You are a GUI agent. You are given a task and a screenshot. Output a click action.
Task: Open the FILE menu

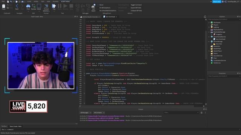[x=3, y=1]
